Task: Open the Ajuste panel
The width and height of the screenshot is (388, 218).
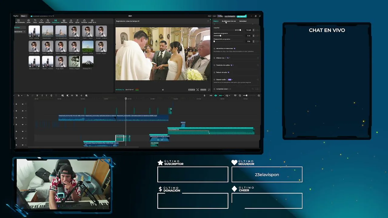Action: point(77,21)
